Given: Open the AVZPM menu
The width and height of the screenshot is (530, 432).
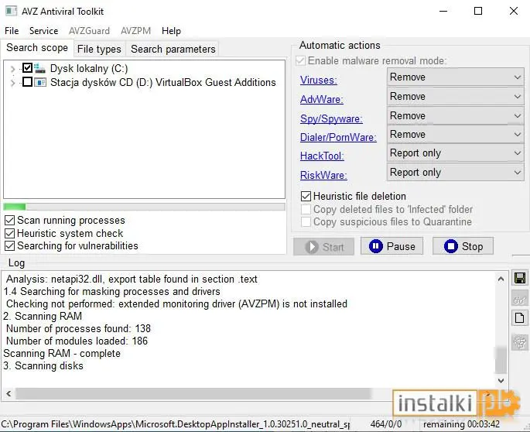Looking at the screenshot, I should pos(136,31).
